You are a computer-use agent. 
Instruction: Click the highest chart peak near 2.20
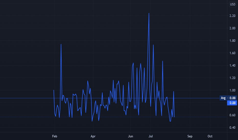coord(149,13)
